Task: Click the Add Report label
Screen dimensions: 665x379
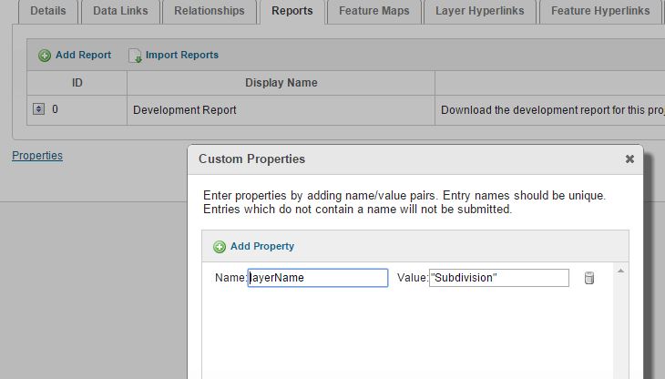Action: coord(83,55)
